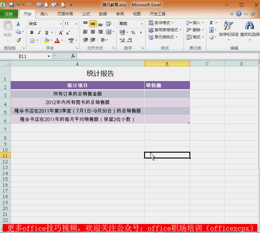Click the AutoSum sigma icon
260x233 pixels.
click(x=211, y=23)
